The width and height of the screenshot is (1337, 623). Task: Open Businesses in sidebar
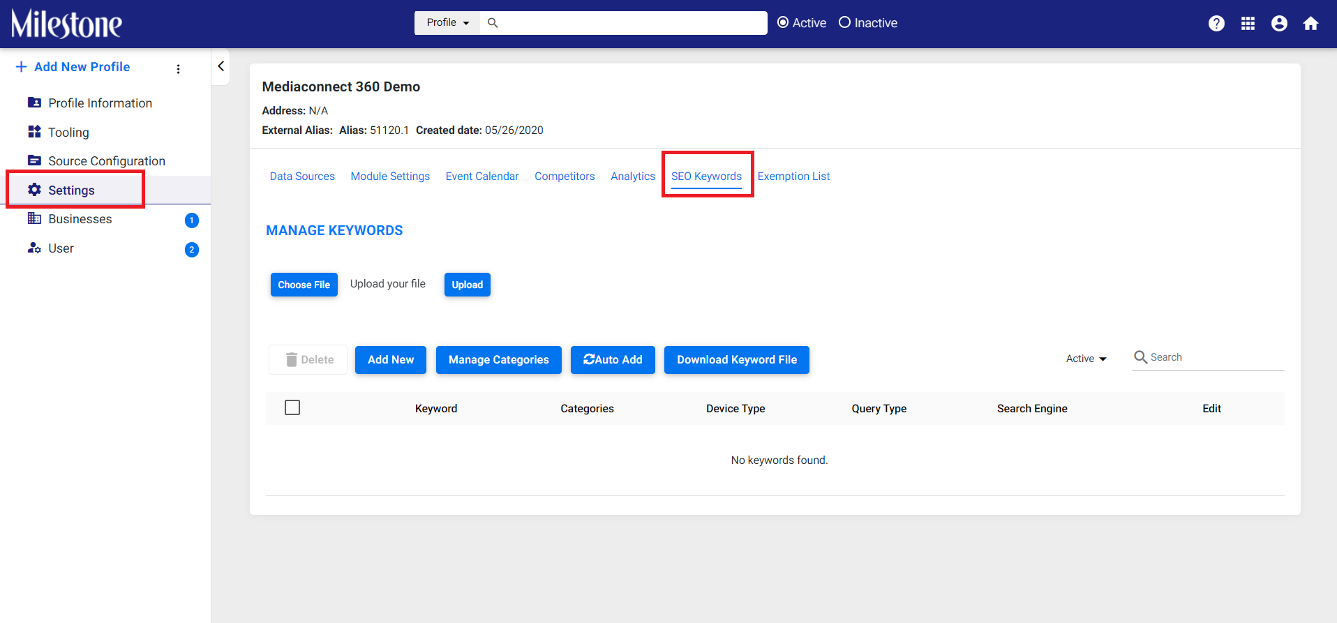pos(80,219)
